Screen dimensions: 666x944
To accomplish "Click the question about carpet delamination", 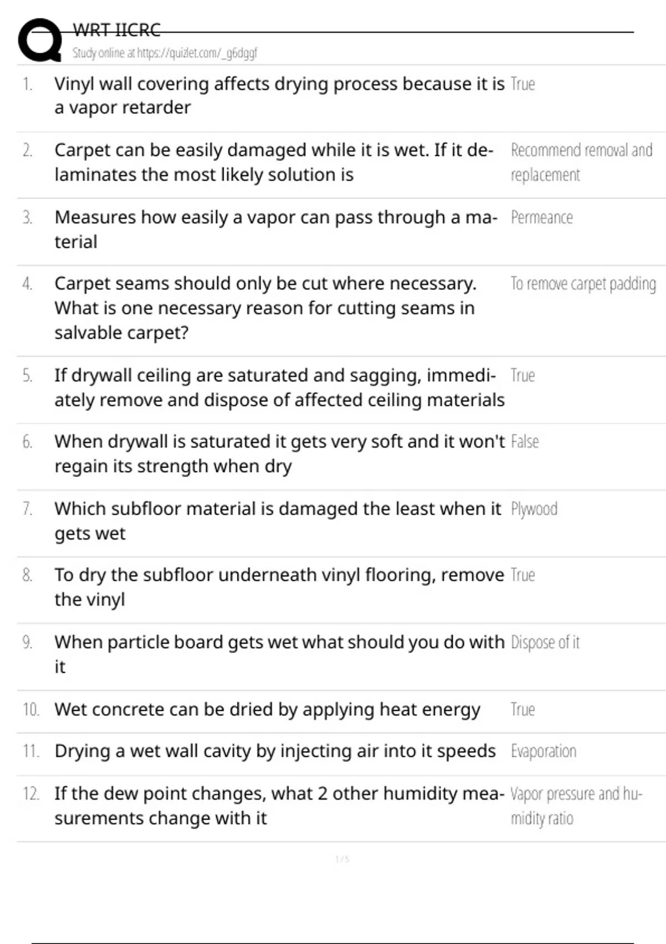I will [x=274, y=162].
